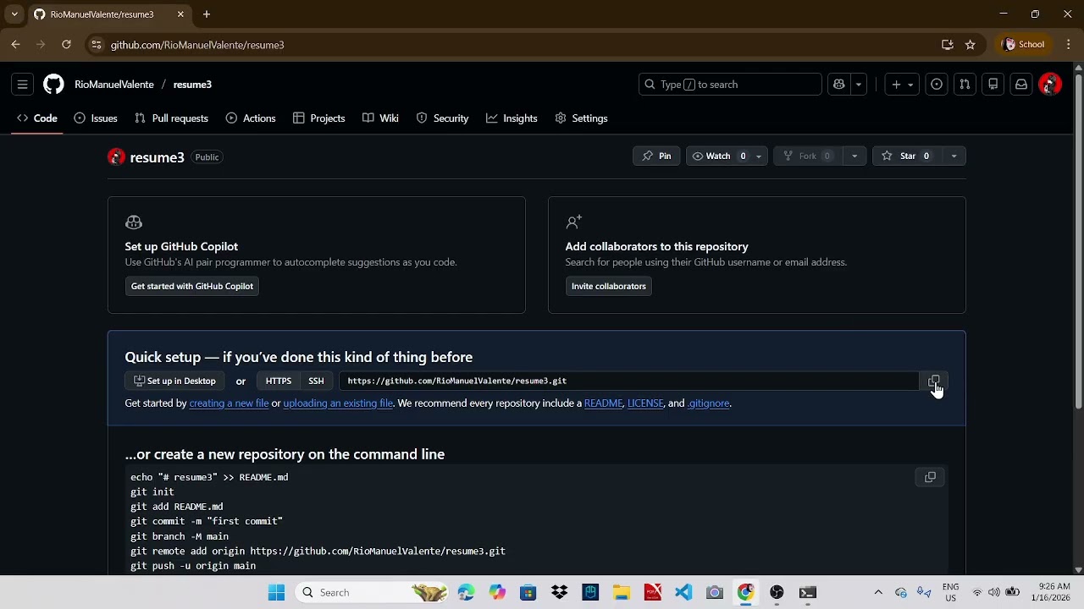The width and height of the screenshot is (1084, 609).
Task: Open the Security tab
Action: point(443,118)
